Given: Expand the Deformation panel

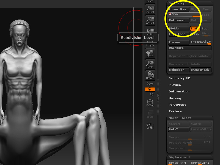Looking at the screenshot, I should point(179,91).
